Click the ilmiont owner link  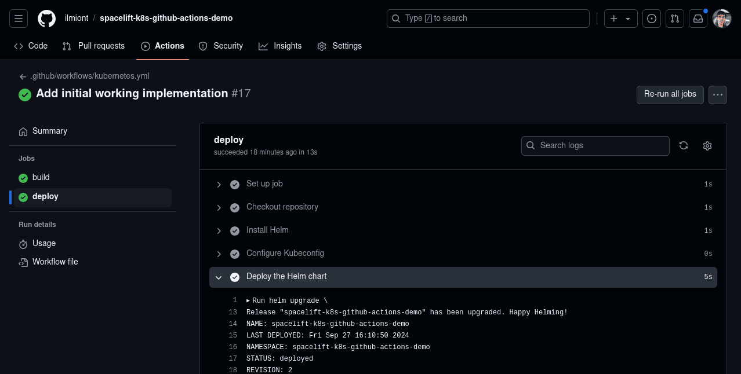[x=77, y=18]
